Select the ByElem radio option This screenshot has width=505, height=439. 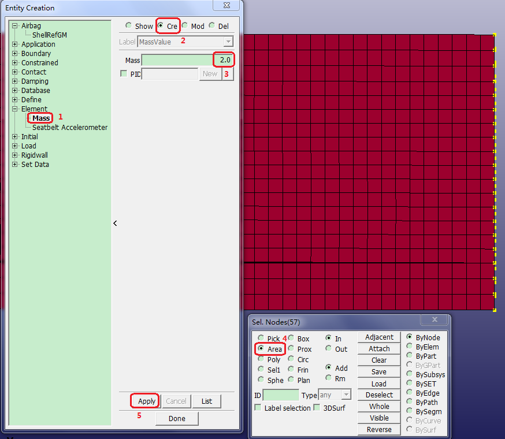coord(410,347)
